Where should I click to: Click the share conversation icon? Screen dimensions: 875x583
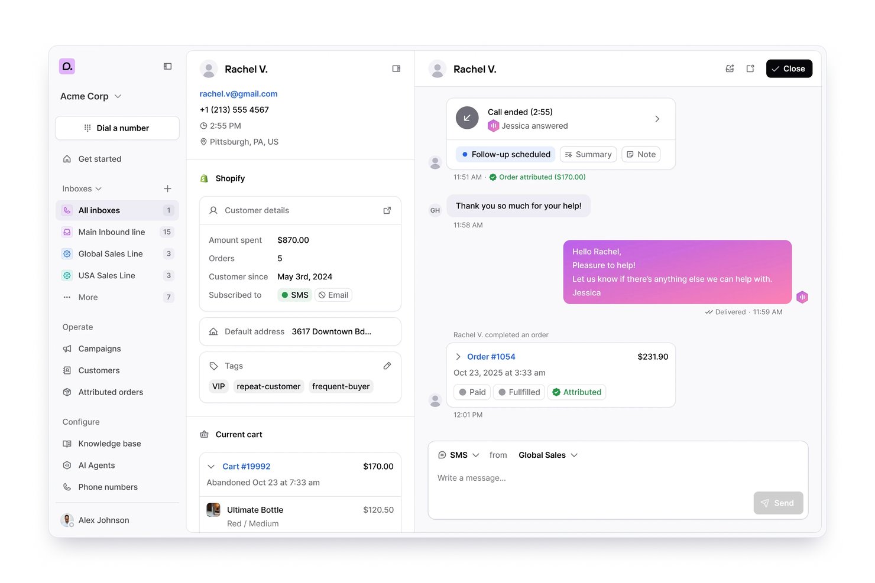(x=730, y=69)
